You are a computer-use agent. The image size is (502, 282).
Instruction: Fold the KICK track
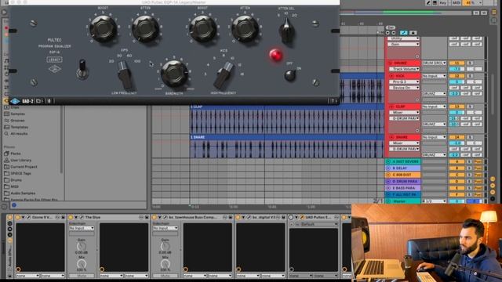coord(391,76)
